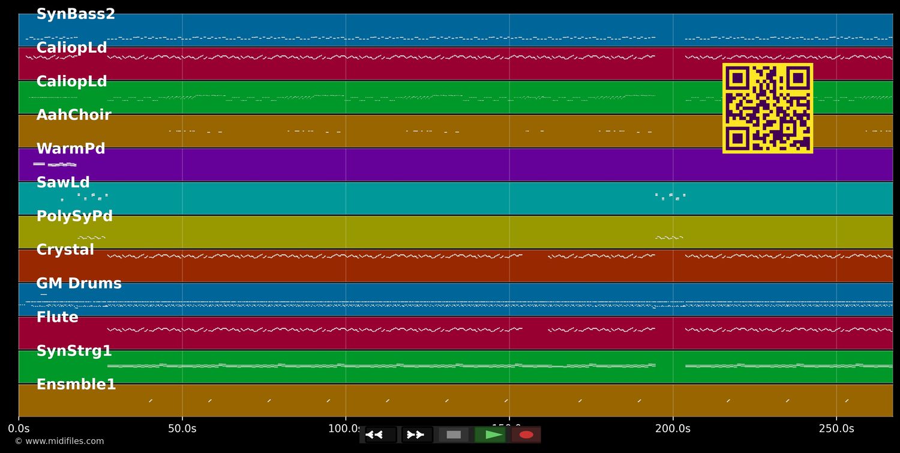Select the SynBass2 track label
The height and width of the screenshot is (453, 900).
76,14
